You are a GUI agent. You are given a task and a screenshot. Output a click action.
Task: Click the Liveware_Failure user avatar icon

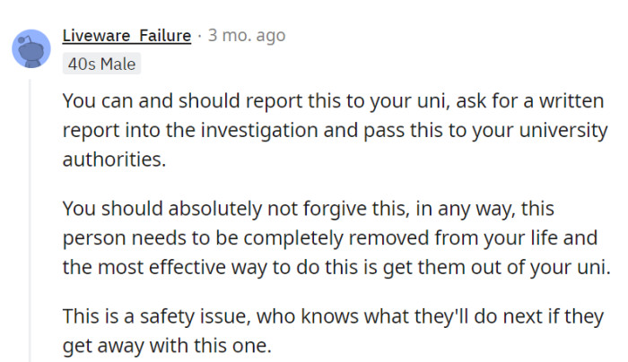[x=31, y=47]
